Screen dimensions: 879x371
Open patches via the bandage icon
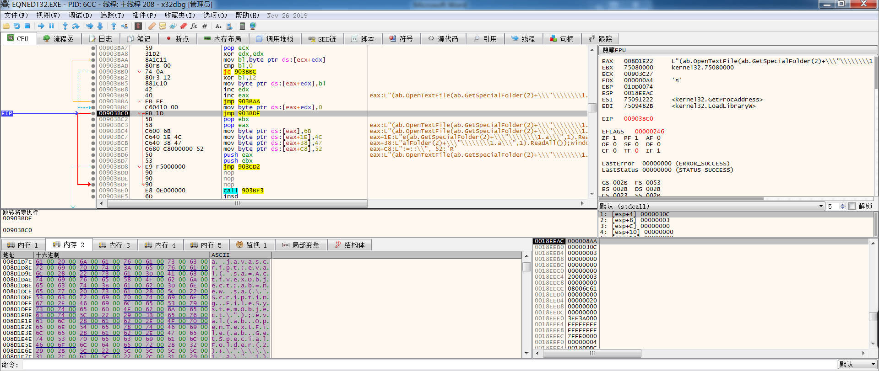click(152, 26)
